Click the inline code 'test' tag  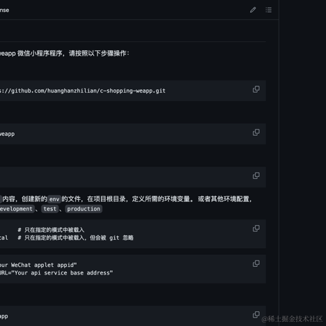(50, 209)
